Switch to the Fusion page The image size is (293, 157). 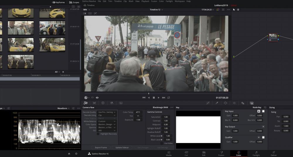point(221,154)
